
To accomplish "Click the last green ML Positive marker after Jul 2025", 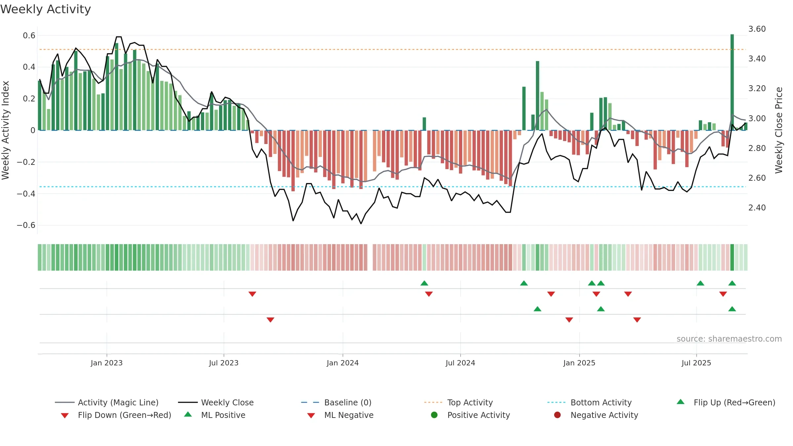I will tap(732, 309).
